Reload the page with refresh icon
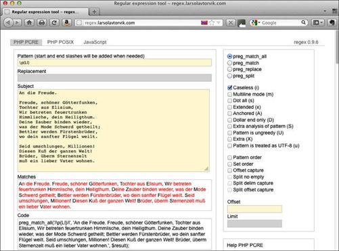 coord(54,23)
